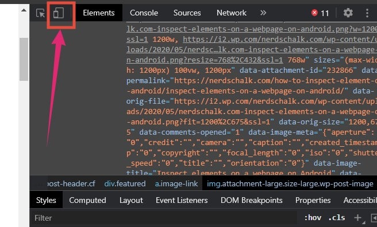Open the Sources tab
377x227 pixels.
187,13
